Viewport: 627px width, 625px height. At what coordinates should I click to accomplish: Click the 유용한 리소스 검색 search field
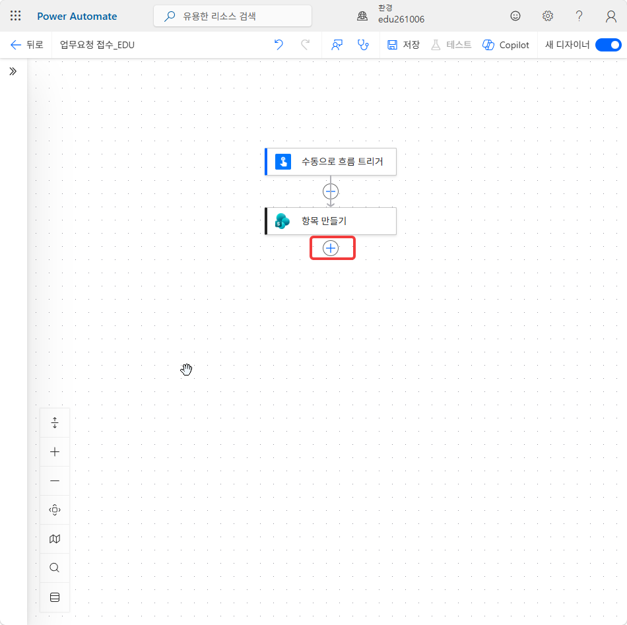point(233,16)
